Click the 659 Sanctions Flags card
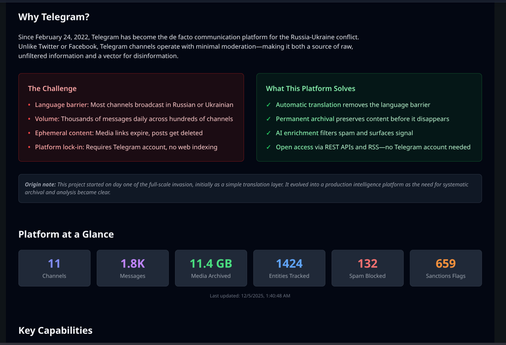The image size is (506, 345). click(446, 268)
